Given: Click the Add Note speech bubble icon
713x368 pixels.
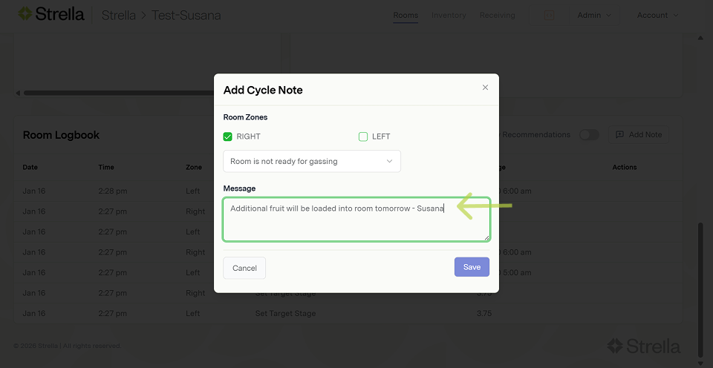Looking at the screenshot, I should (619, 135).
